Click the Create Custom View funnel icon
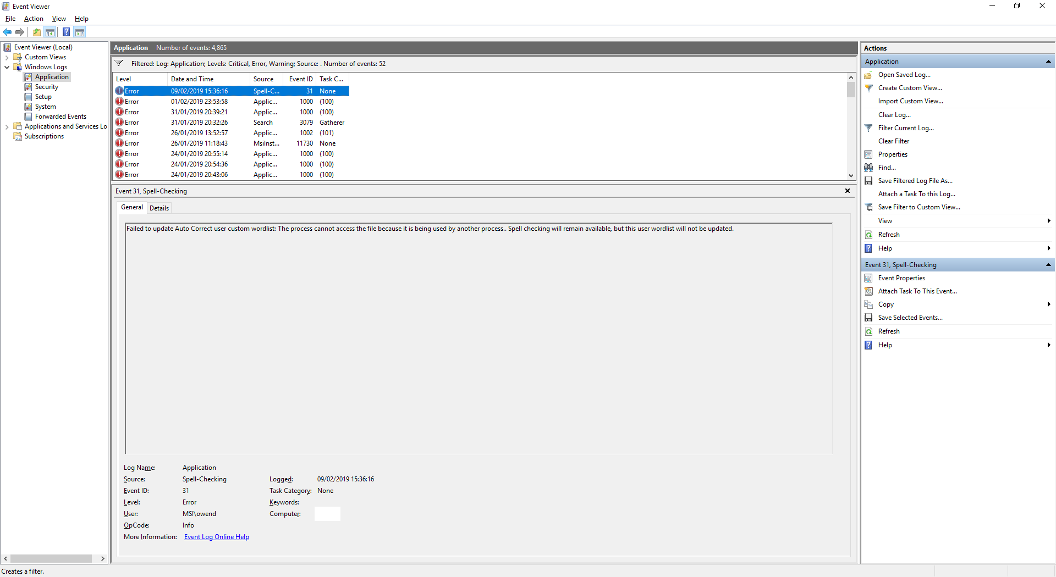 [868, 88]
